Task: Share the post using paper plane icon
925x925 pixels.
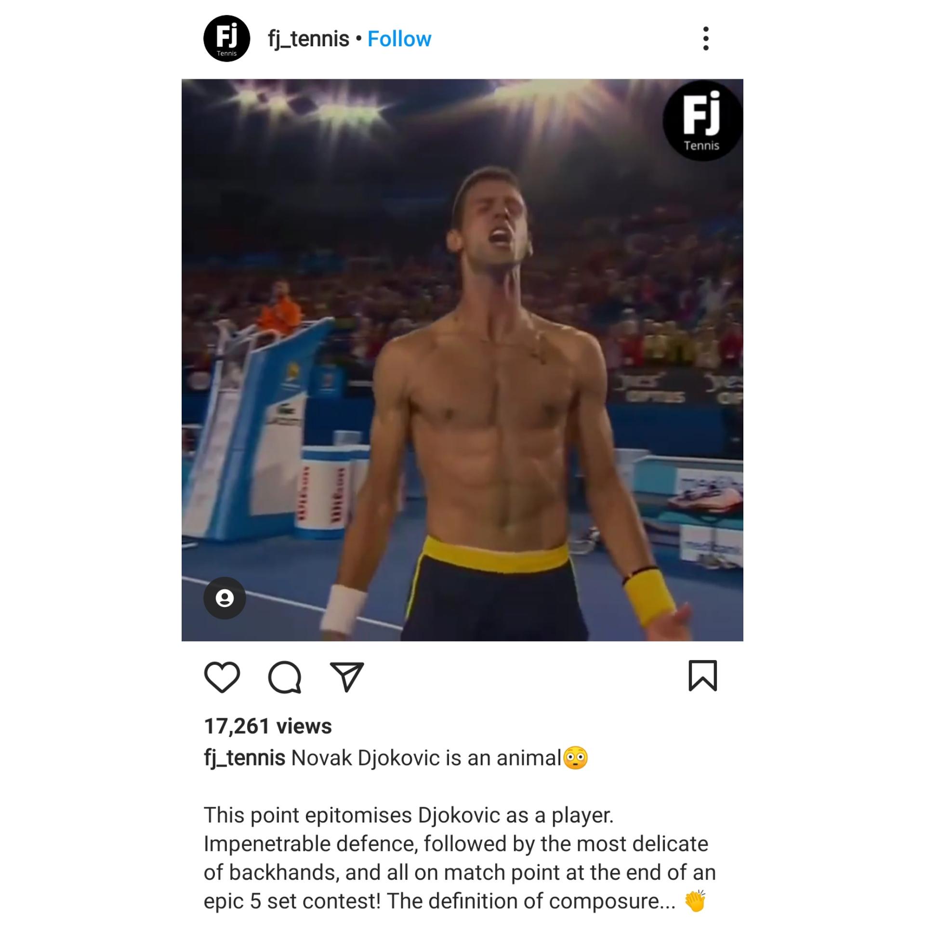Action: [347, 677]
